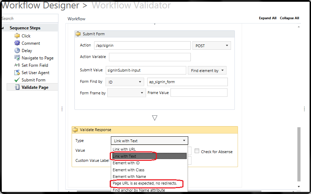Toggle the Check for Absense checkbox
The height and width of the screenshot is (194, 311).
[x=197, y=151]
